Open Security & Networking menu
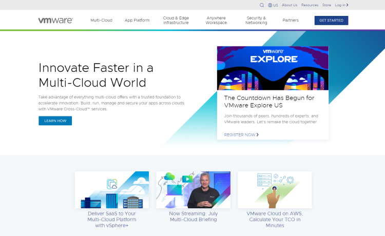This screenshot has height=236, width=385. 256,20
